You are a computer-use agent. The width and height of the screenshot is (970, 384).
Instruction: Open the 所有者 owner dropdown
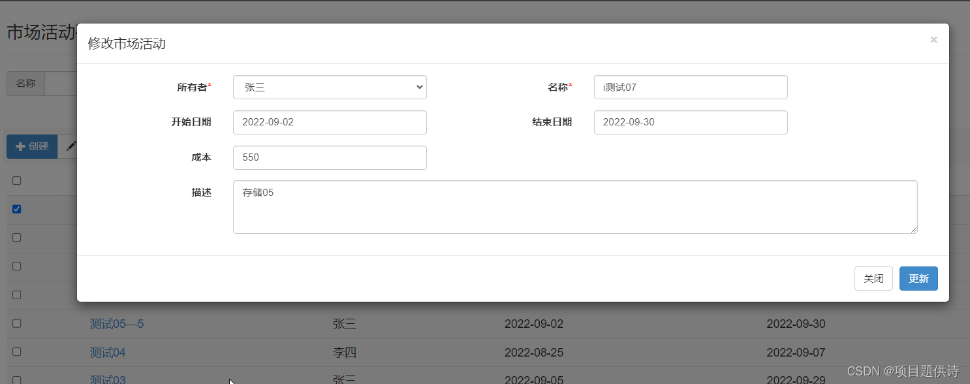click(330, 88)
